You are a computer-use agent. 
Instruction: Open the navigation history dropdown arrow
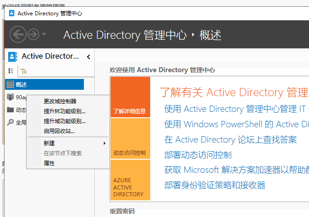click(44, 34)
